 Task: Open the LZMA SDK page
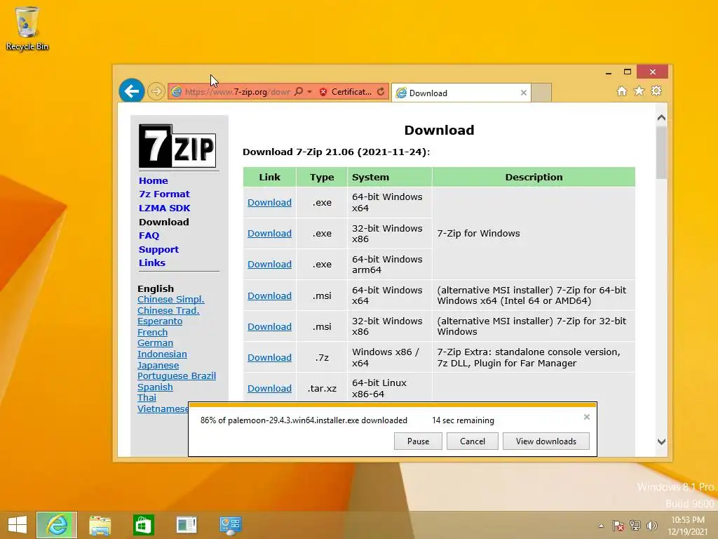point(164,208)
